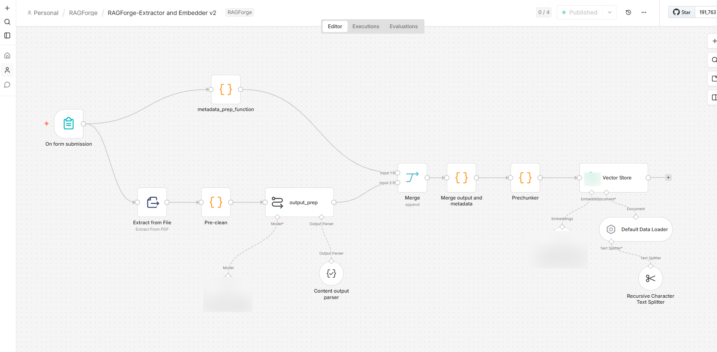
Task: Click the Document connector diamond on Vector Store
Action: [x=606, y=193]
